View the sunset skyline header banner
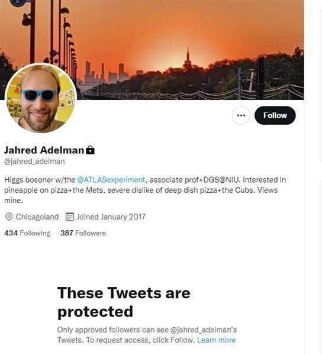The width and height of the screenshot is (322, 355). point(152,50)
